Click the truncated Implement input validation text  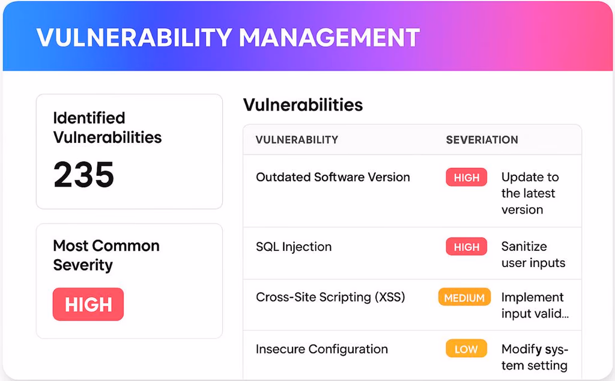point(535,305)
